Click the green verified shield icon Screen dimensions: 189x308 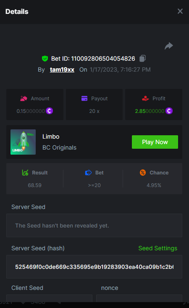tap(45, 59)
